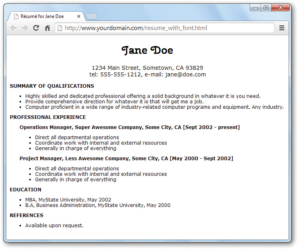
Task: Click the bullet starting Provide comprehensive direction
Action: 114,102
